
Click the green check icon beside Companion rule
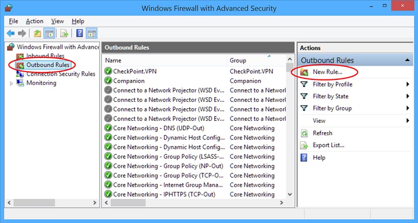click(108, 81)
